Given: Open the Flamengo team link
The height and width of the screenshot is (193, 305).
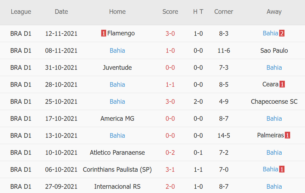Looking at the screenshot, I should click(x=121, y=33).
